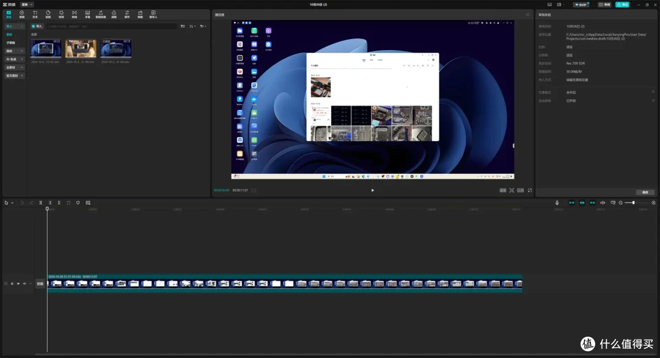
Task: Enter fullscreen preview mode
Action: (530, 190)
